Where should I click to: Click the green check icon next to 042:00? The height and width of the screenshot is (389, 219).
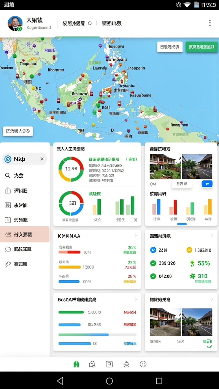coord(153,276)
